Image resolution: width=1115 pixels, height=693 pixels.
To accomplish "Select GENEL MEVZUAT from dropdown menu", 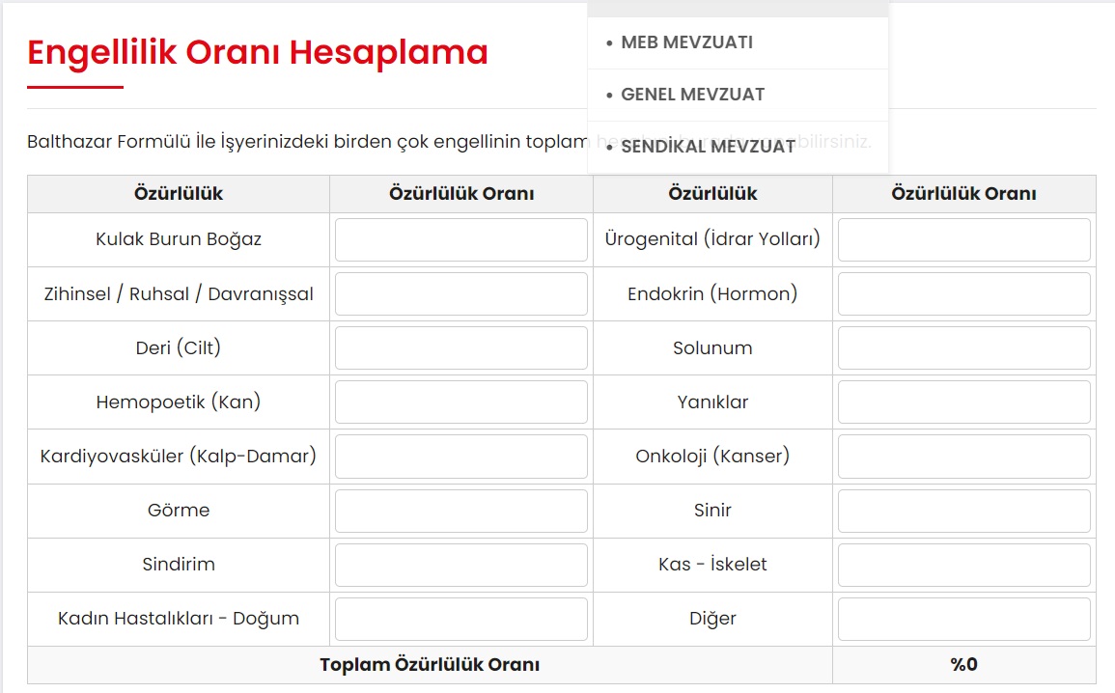I will (x=692, y=95).
